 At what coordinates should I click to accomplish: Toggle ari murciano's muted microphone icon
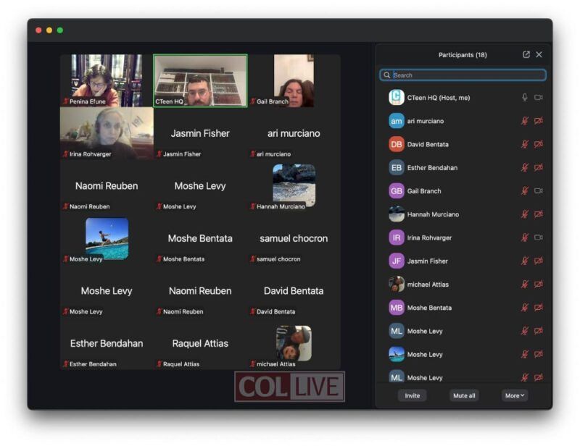pyautogui.click(x=524, y=121)
